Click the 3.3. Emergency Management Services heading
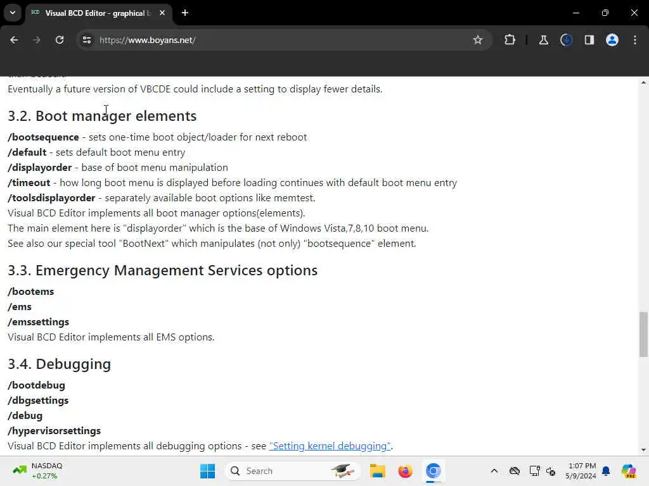Viewport: 649px width, 486px height. 162,270
